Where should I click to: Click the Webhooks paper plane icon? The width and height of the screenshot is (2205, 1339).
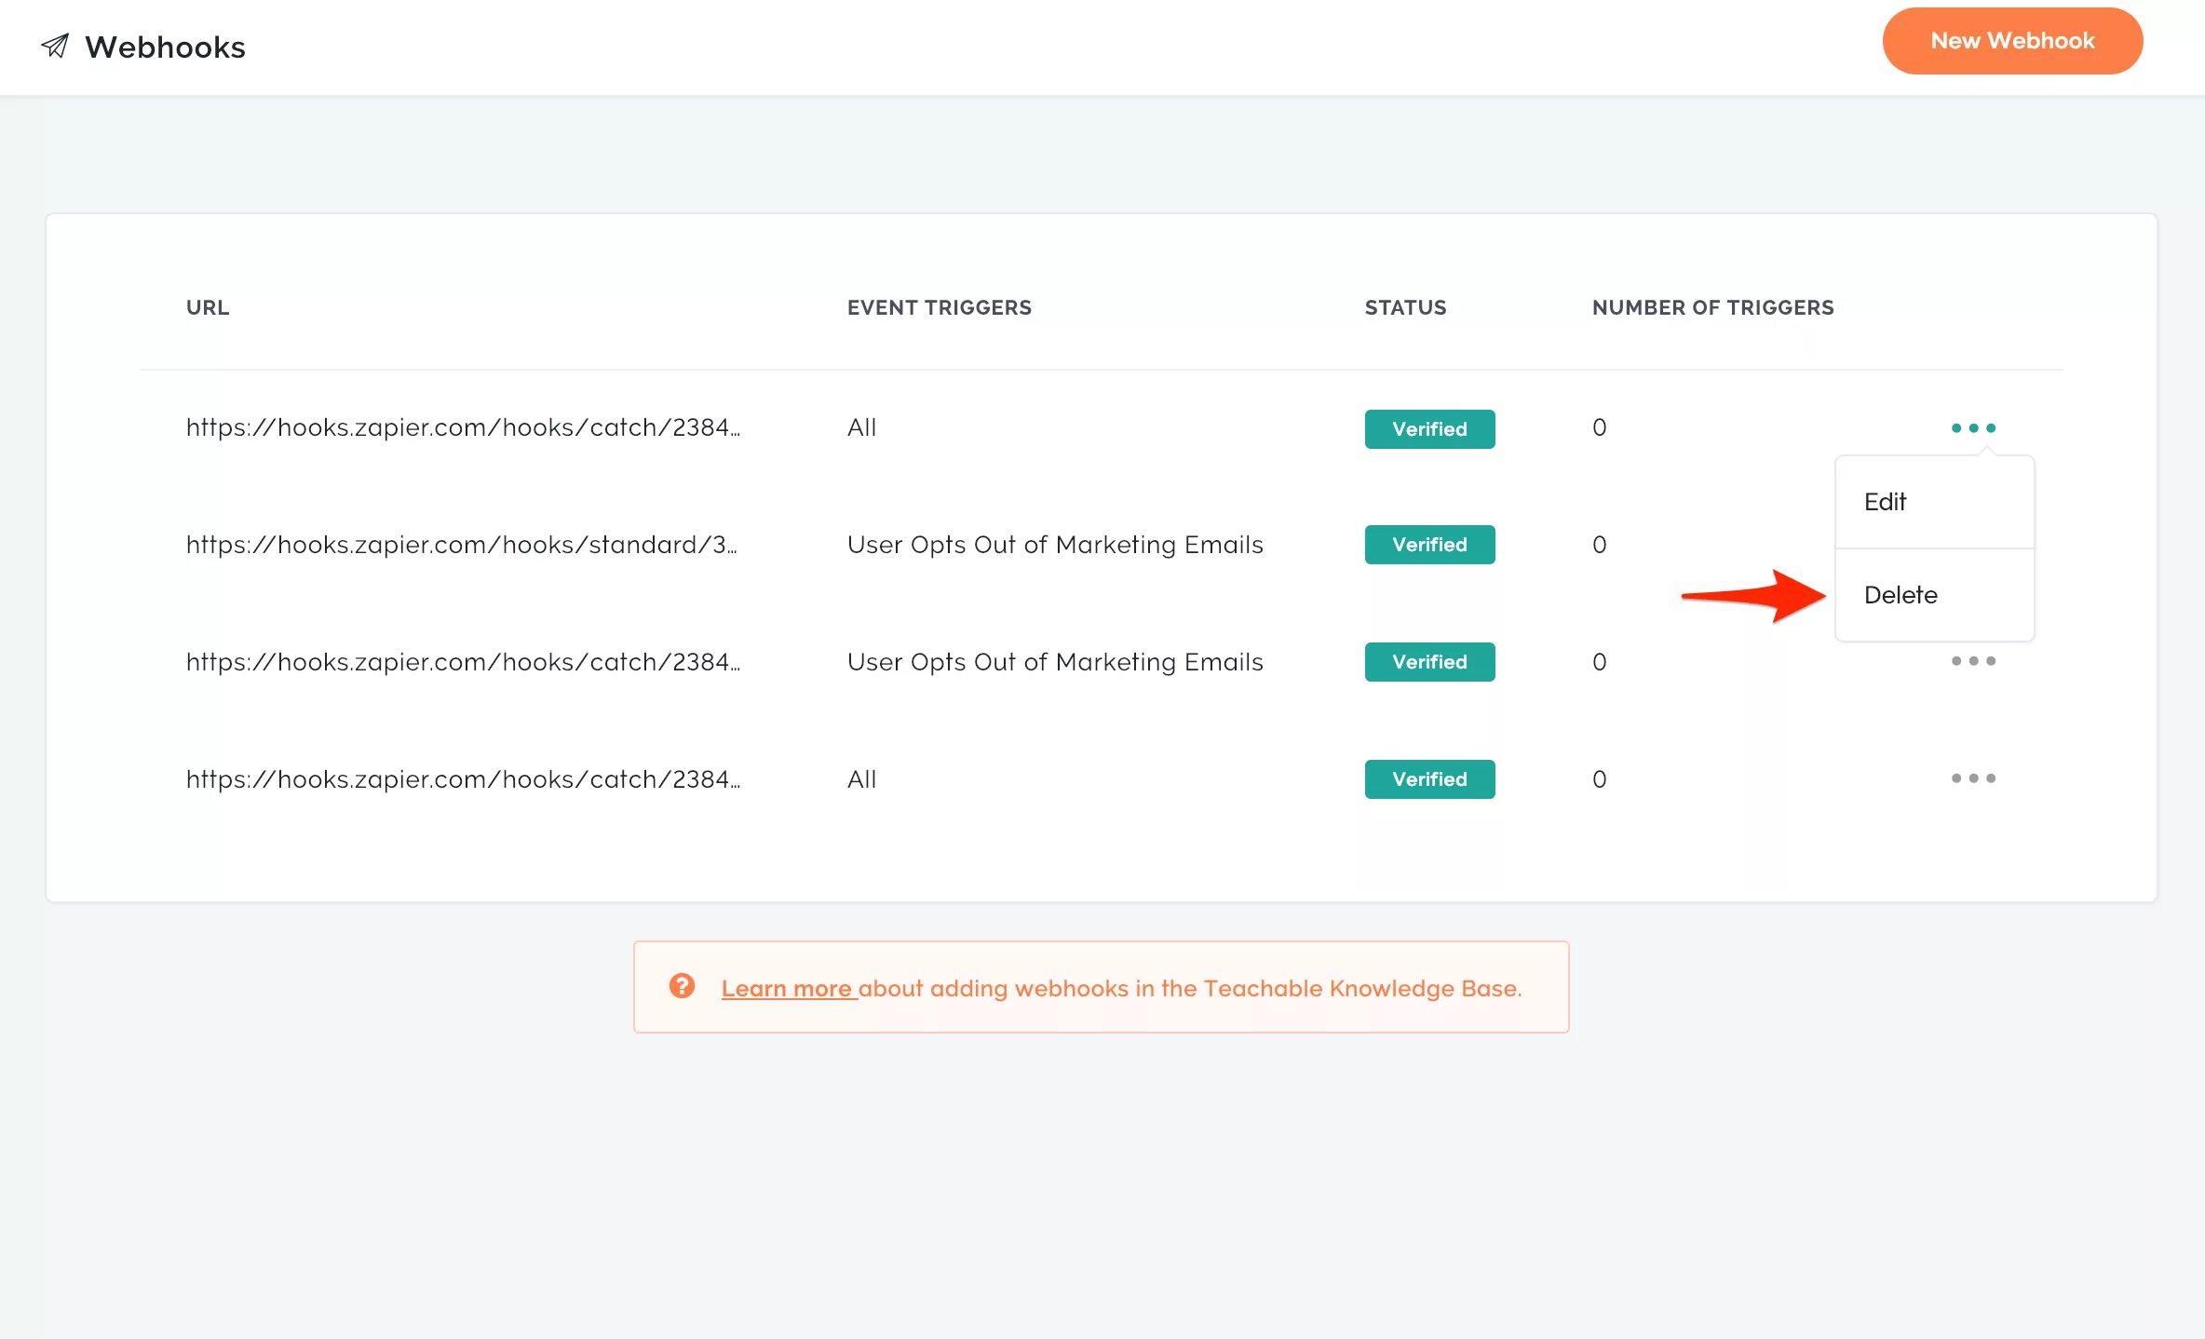pyautogui.click(x=56, y=46)
